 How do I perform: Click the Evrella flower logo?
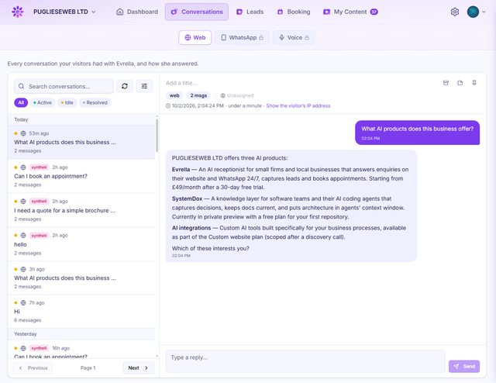[18, 12]
